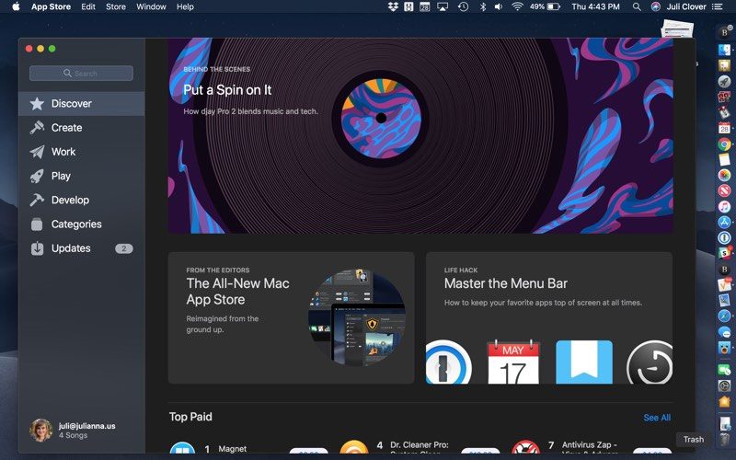736x460 pixels.
Task: Open 'The All-New Mac App Store' card
Action: (x=291, y=317)
